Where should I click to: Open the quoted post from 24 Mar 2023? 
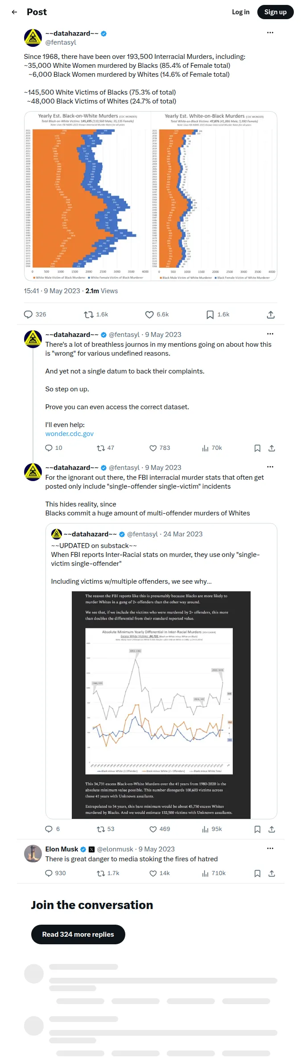pyautogui.click(x=161, y=671)
